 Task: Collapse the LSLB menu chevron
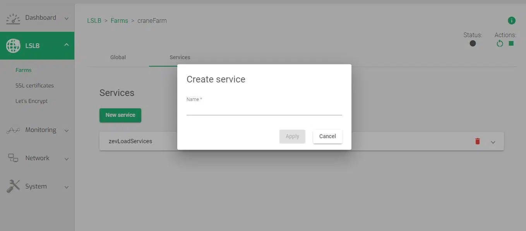[66, 45]
